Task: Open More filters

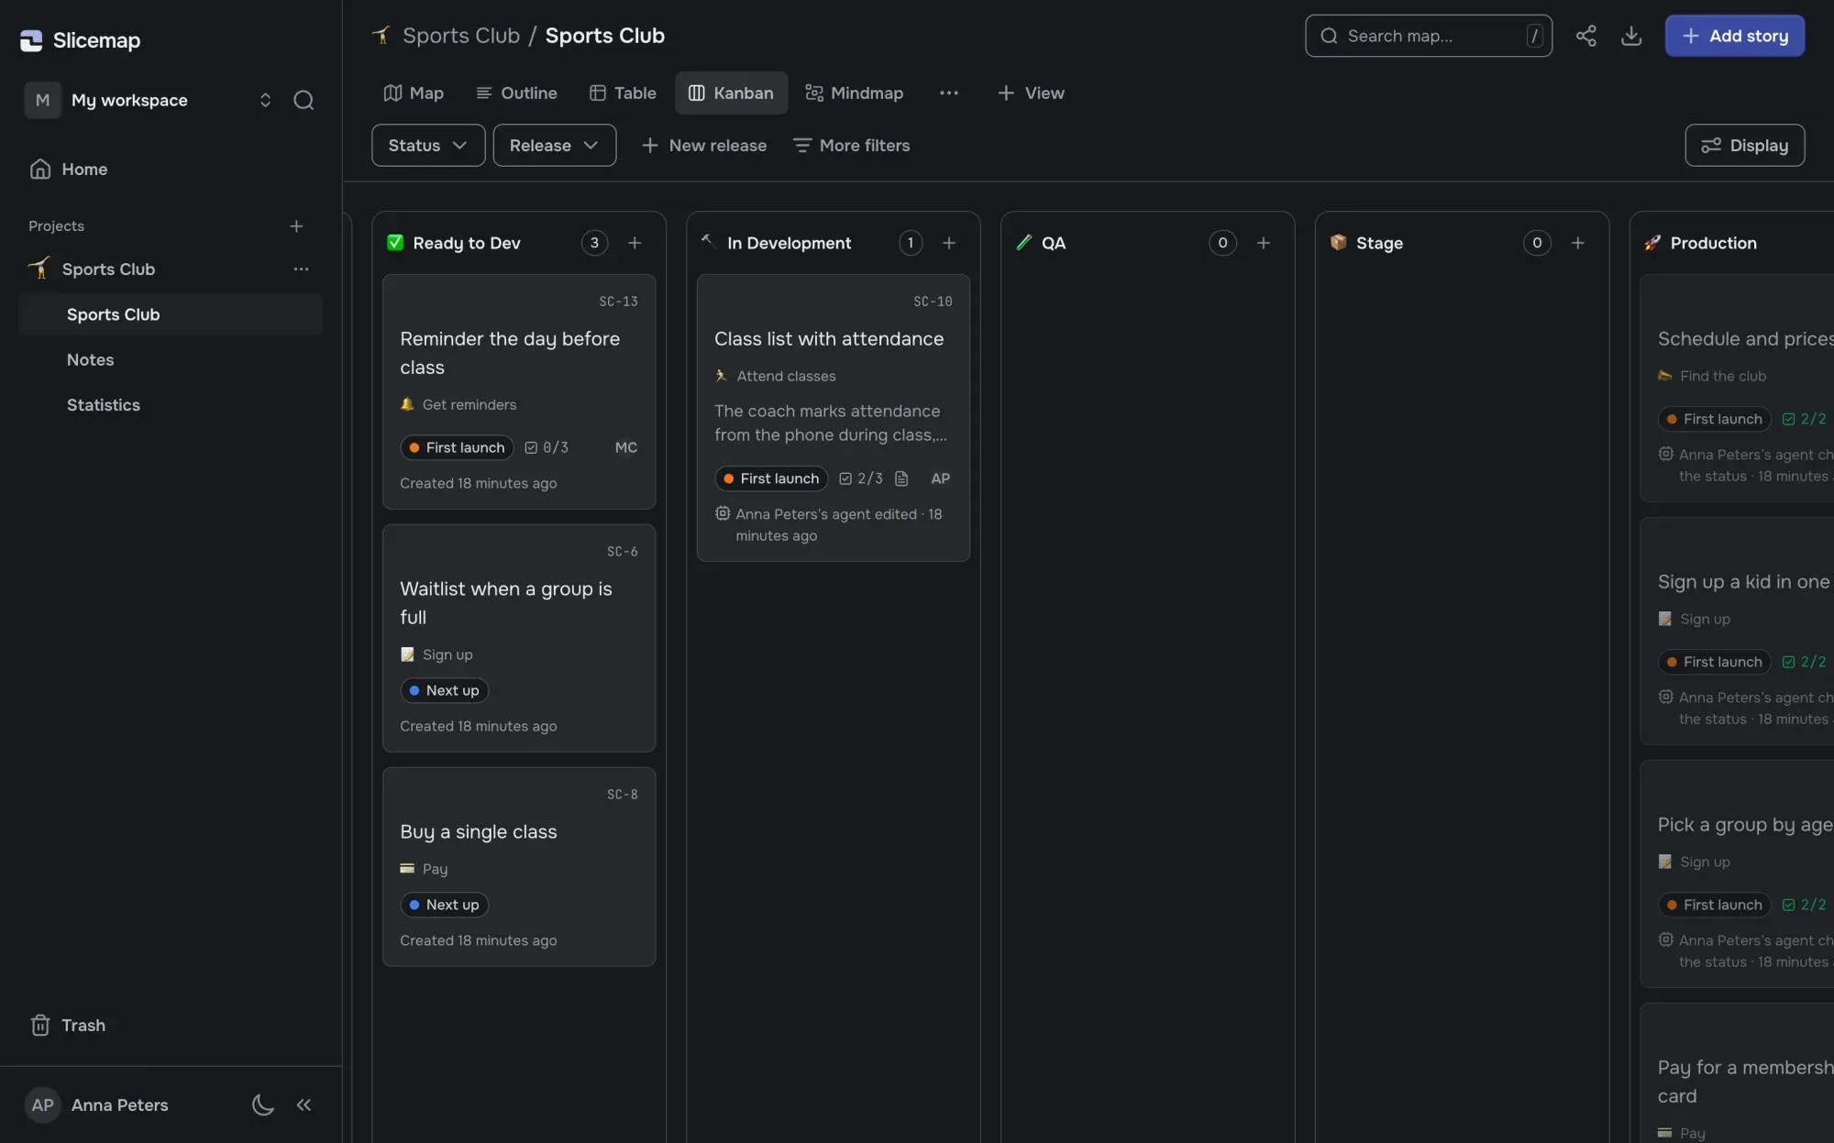Action: coord(852,145)
